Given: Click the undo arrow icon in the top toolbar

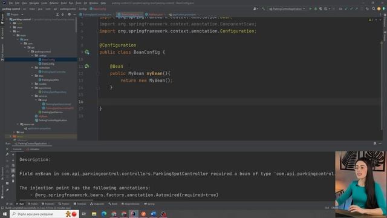Looking at the screenshot, I should (x=367, y=8).
